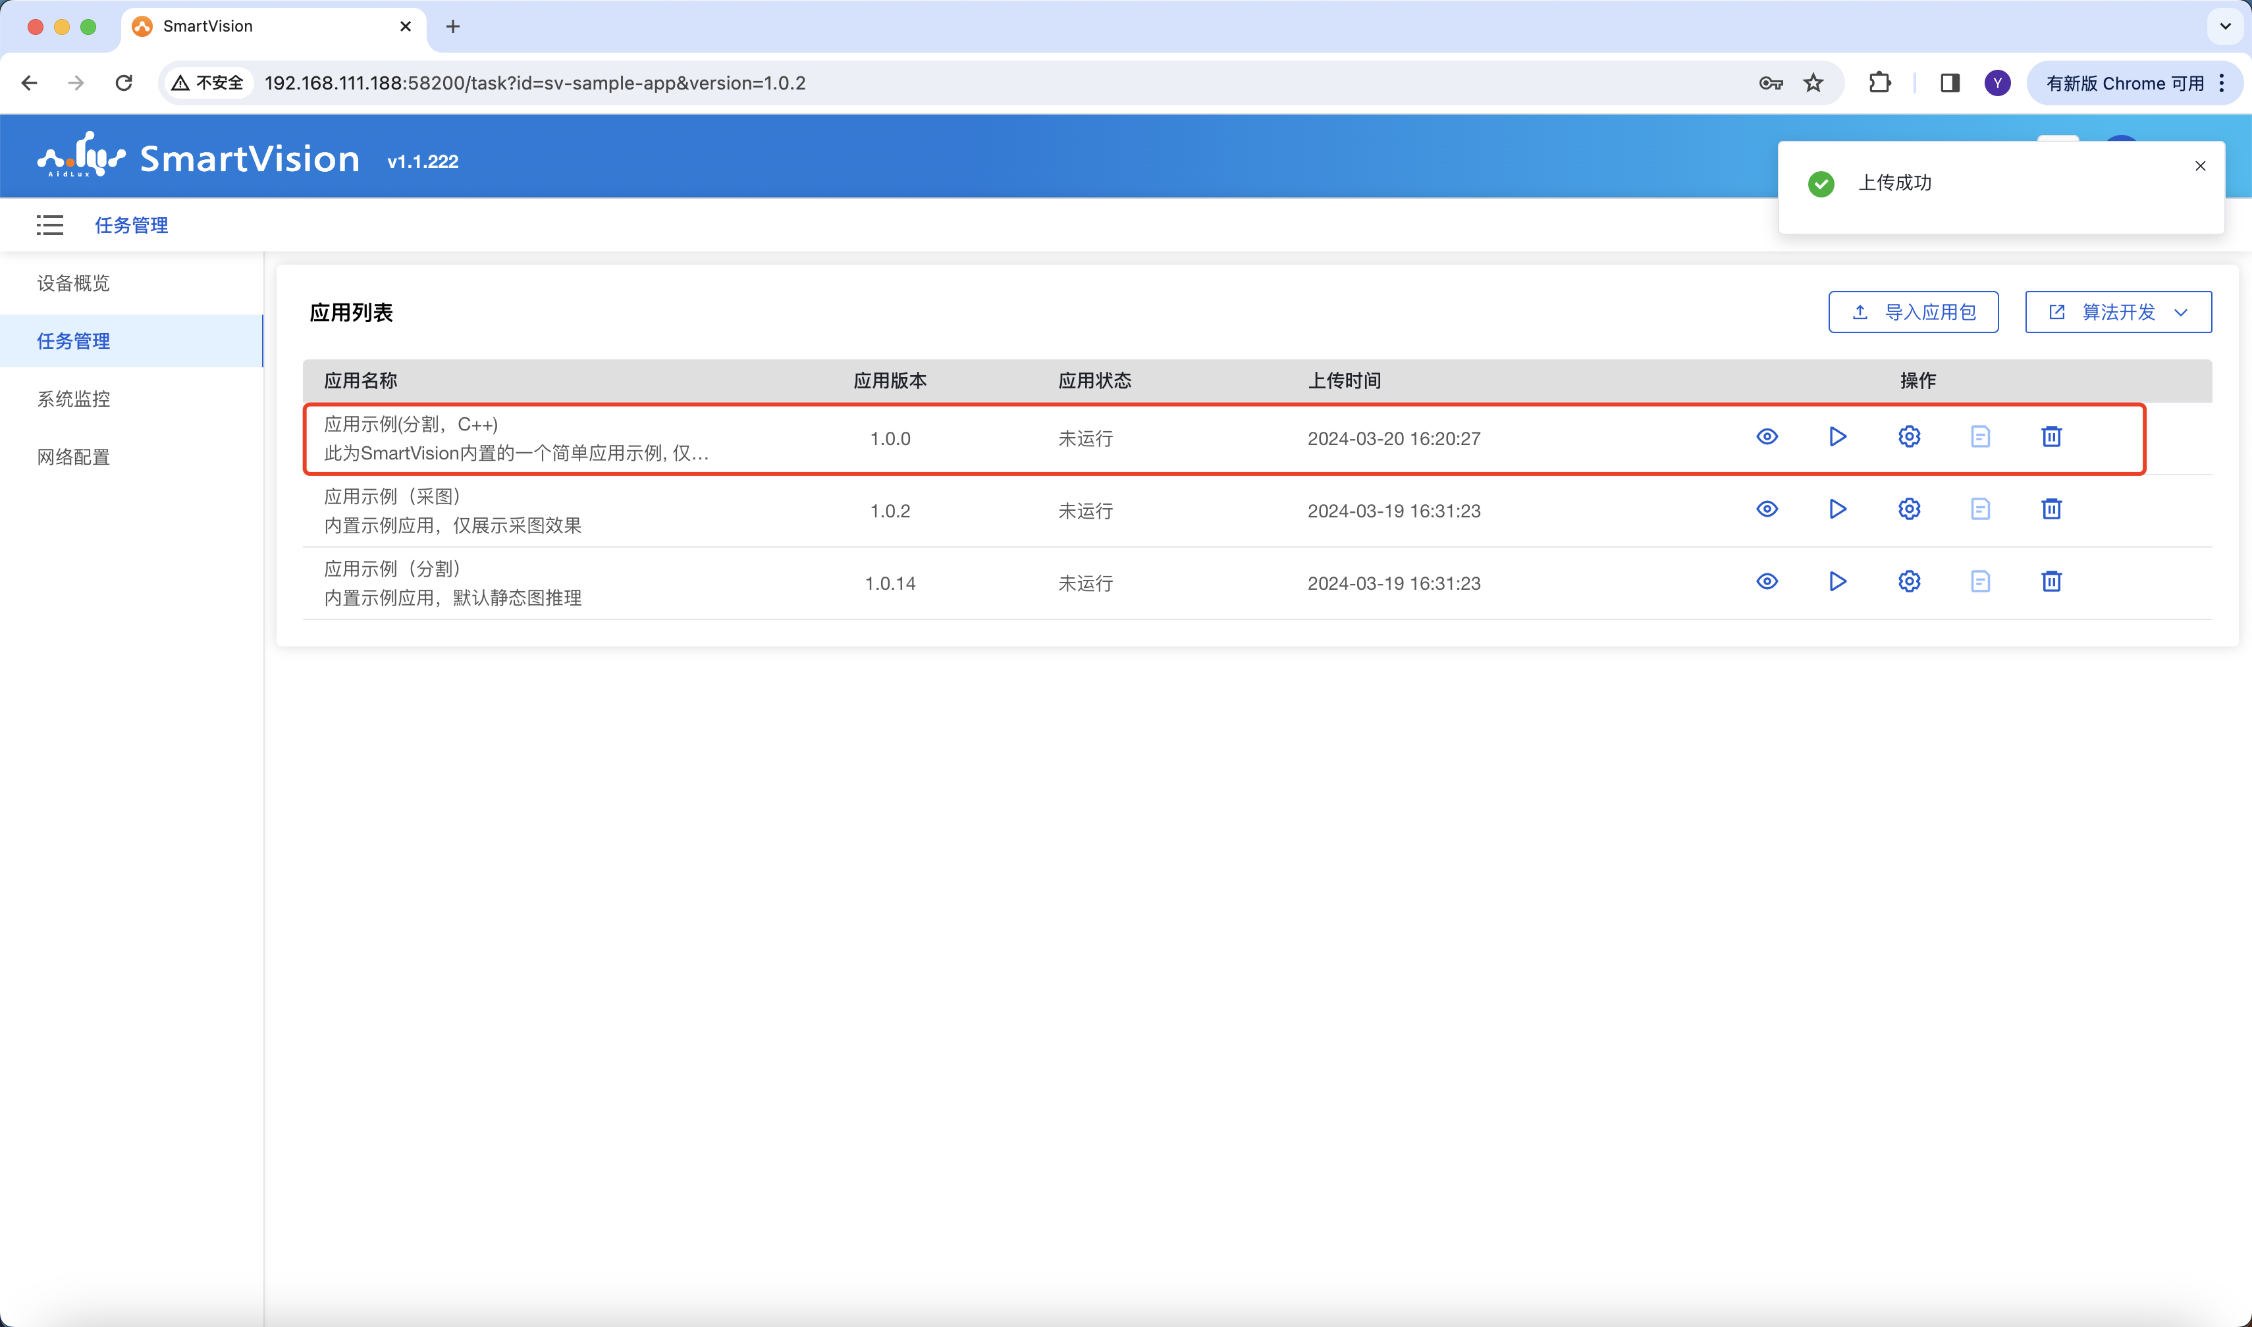The height and width of the screenshot is (1327, 2252).
Task: Click the 应用名称 column header
Action: pos(360,381)
